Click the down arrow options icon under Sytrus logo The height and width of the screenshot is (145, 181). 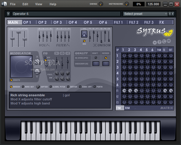(x=155, y=43)
